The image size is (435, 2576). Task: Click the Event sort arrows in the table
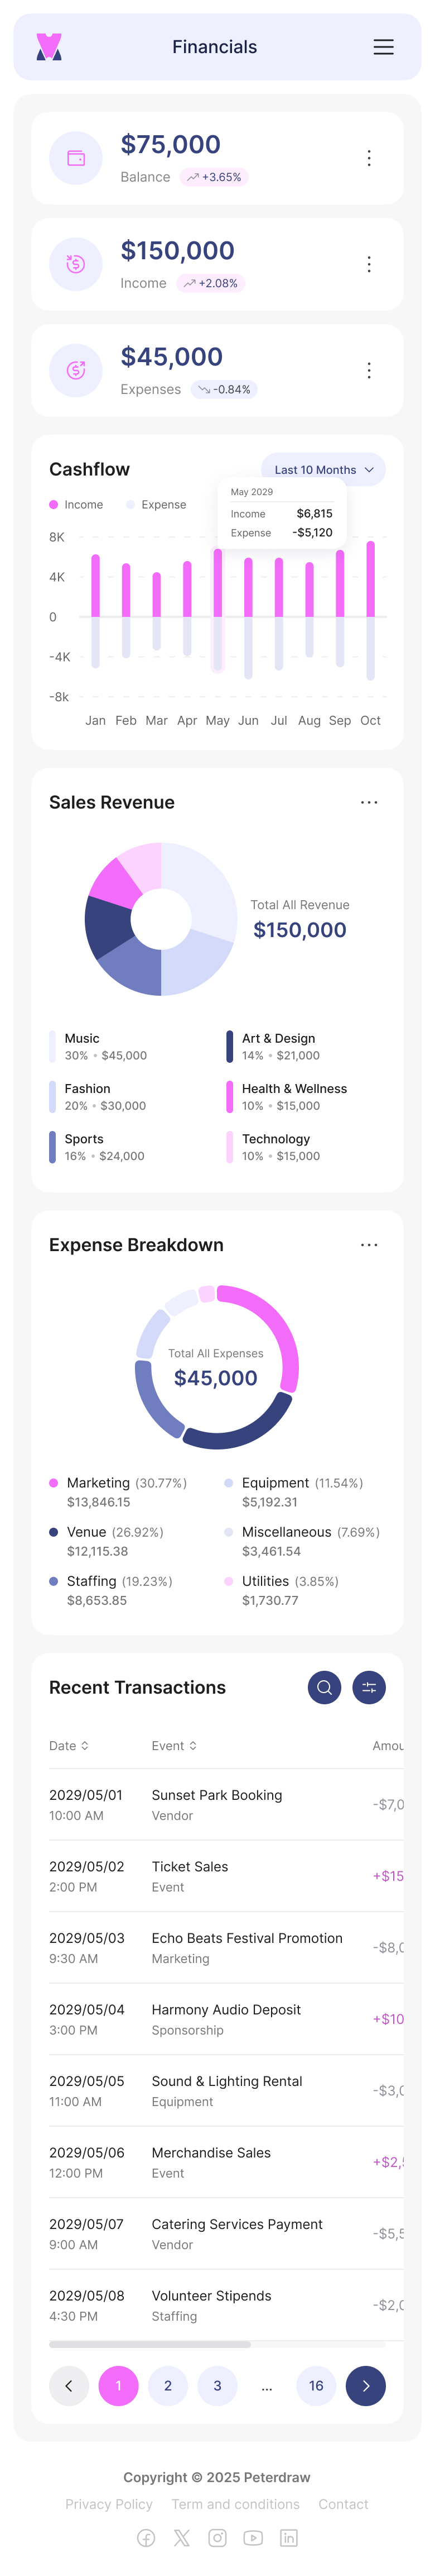(191, 1746)
